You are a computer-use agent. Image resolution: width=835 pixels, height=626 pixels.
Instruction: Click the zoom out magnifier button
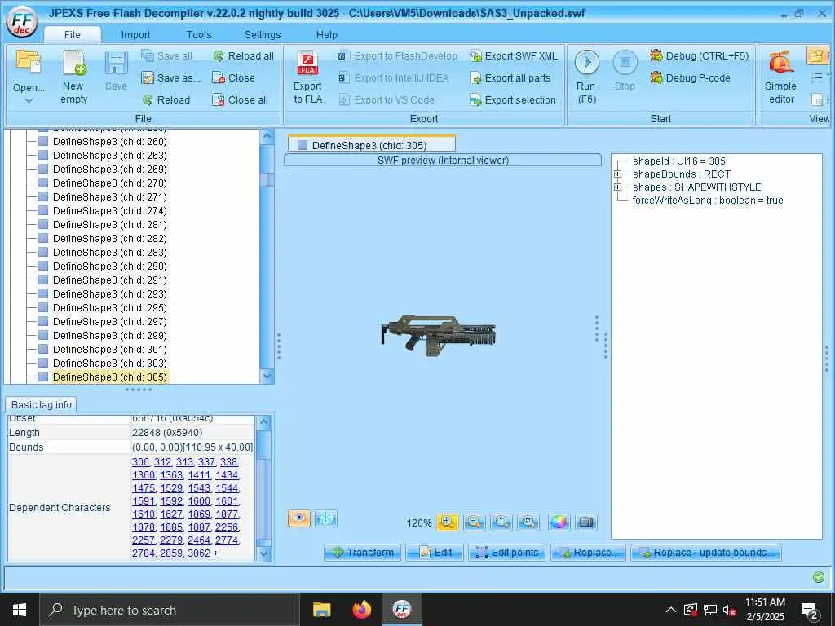tap(474, 522)
